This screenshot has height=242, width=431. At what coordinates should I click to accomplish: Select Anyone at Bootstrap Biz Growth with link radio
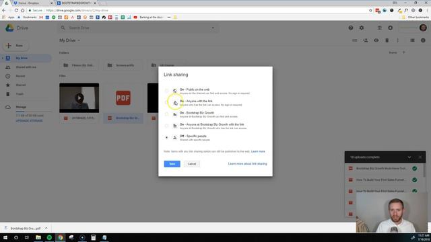pos(166,126)
